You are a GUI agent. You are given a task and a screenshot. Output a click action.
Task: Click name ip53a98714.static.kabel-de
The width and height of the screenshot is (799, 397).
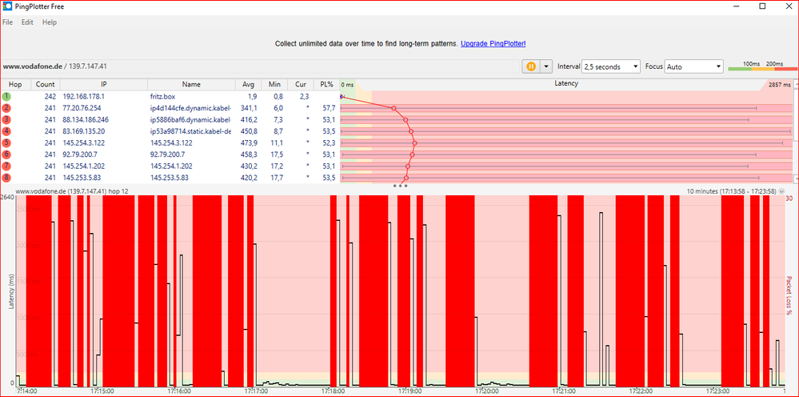coord(190,131)
